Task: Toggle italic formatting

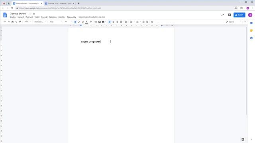Action: pyautogui.click(x=79, y=22)
